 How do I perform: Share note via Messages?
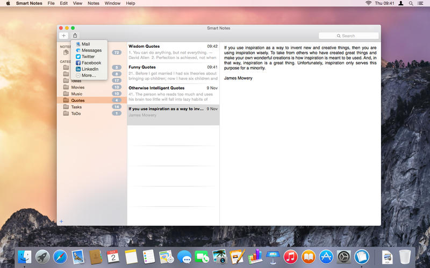pyautogui.click(x=89, y=50)
